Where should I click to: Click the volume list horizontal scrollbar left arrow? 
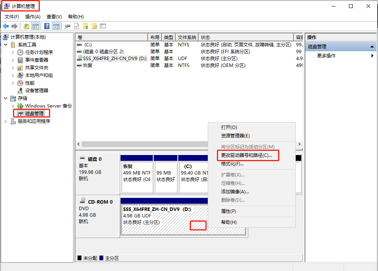(x=79, y=144)
